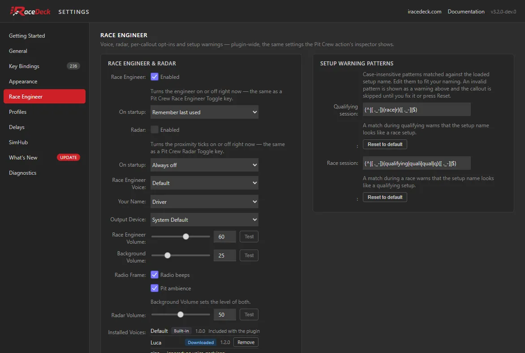Click the Built-in badge for Default voice
Screen dimensions: 525x353
point(181,331)
